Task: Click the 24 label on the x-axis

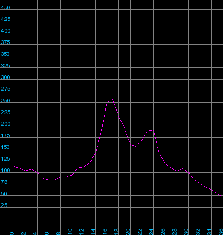Action: coord(151,232)
